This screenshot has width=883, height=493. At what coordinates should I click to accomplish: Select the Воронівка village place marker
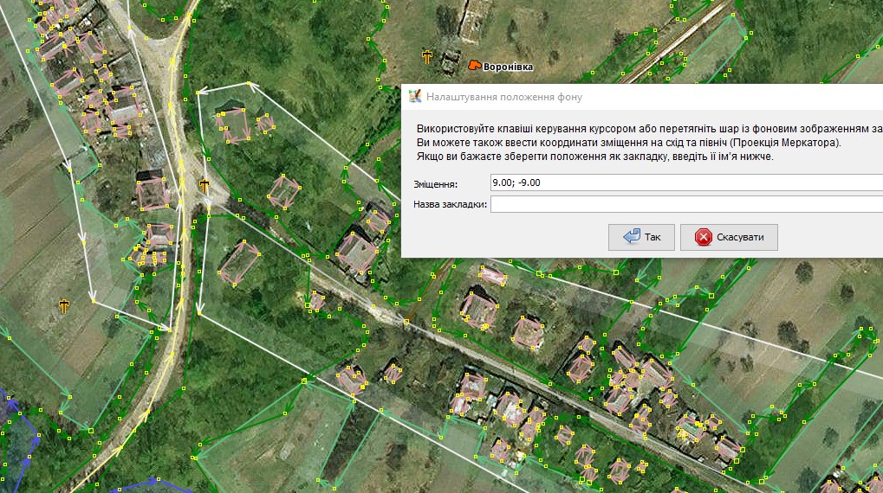475,66
